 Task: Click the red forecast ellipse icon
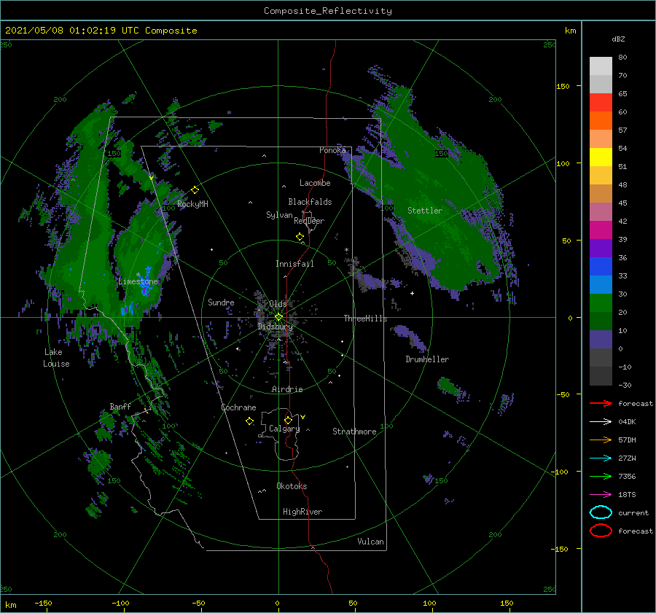(601, 531)
